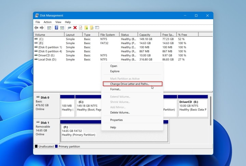Select Local Disk (D:) in the volume list

47,60
